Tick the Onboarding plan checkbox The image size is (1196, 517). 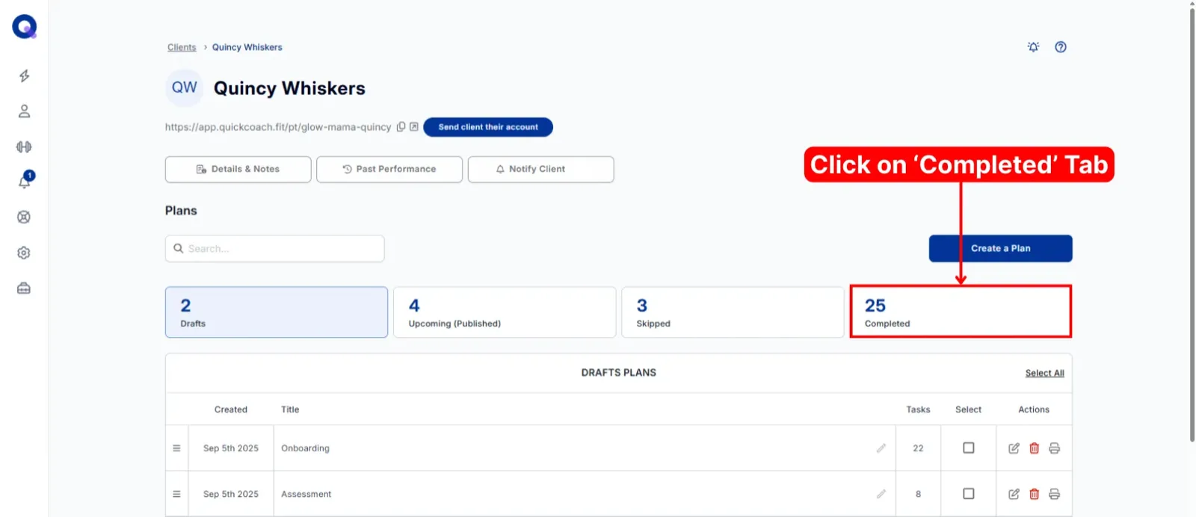tap(968, 448)
